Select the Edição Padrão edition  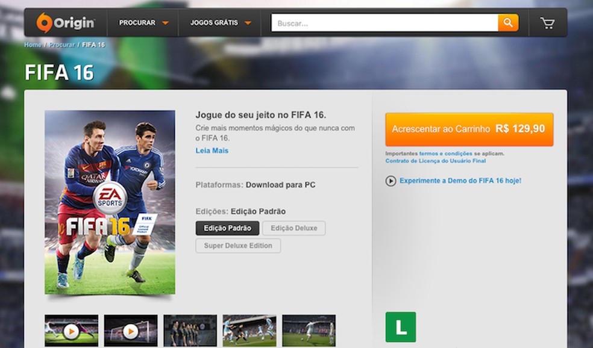(x=226, y=228)
